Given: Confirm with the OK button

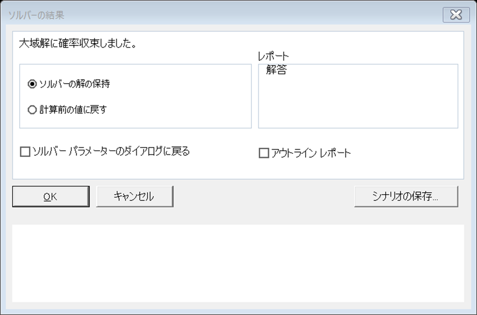Looking at the screenshot, I should tap(51, 197).
